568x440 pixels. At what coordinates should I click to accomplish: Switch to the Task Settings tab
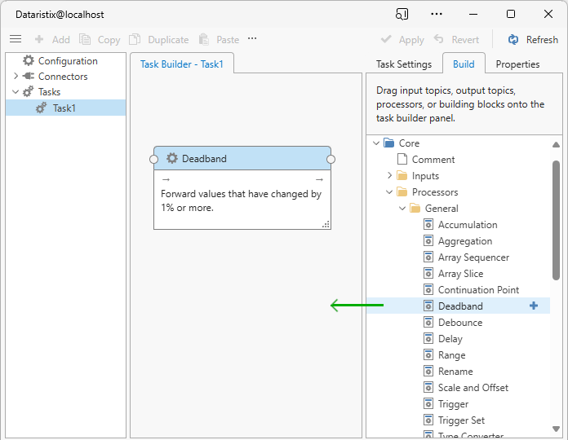coord(403,64)
